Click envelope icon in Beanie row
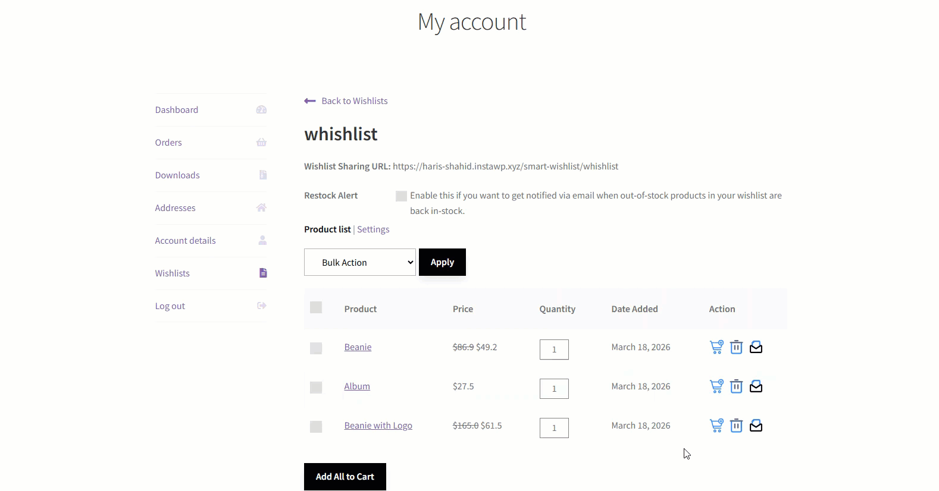 [x=756, y=347]
